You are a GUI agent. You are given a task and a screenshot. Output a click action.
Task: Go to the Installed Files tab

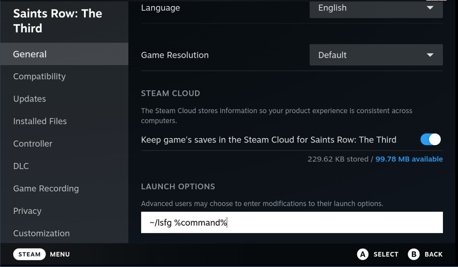click(x=64, y=121)
